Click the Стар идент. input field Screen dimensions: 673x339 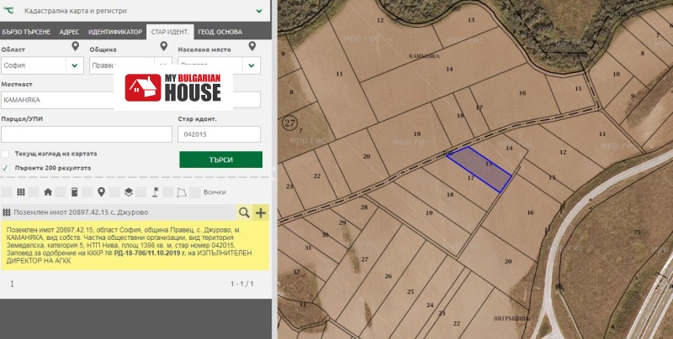(219, 134)
